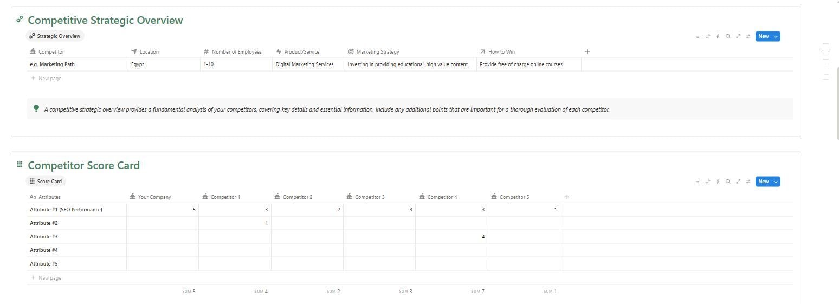This screenshot has height=304, width=839.
Task: Open view settings for Score Card
Action: (x=748, y=182)
